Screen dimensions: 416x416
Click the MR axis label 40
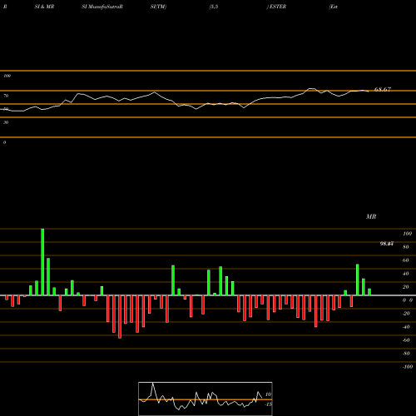tap(405, 274)
